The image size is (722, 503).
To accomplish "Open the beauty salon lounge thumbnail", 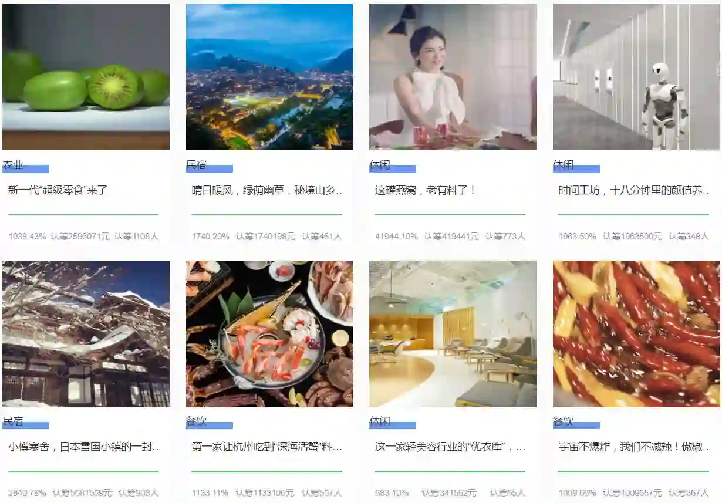I will click(x=453, y=334).
